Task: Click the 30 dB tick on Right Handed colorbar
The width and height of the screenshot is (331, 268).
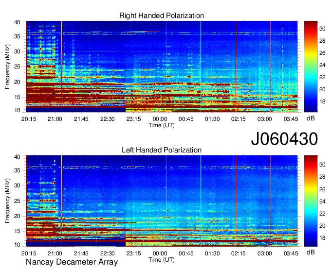Action: pos(322,29)
